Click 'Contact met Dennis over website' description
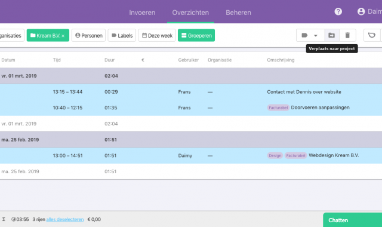The height and width of the screenshot is (227, 382). [x=304, y=92]
